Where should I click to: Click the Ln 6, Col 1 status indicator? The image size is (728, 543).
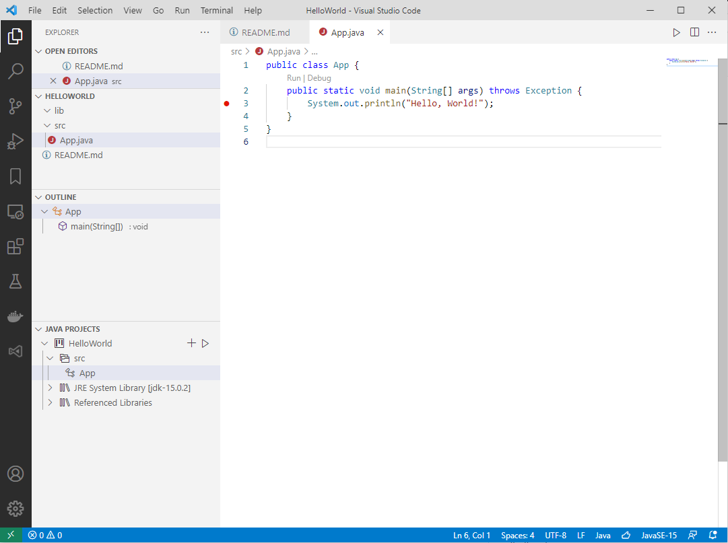[x=471, y=535]
